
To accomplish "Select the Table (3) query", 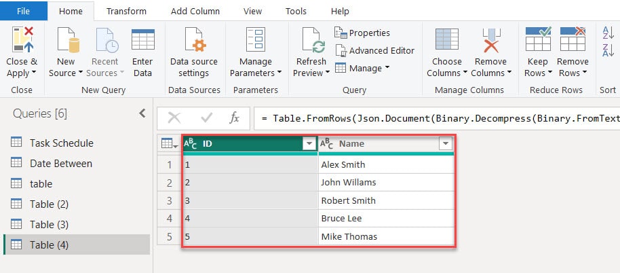I will pos(77,224).
